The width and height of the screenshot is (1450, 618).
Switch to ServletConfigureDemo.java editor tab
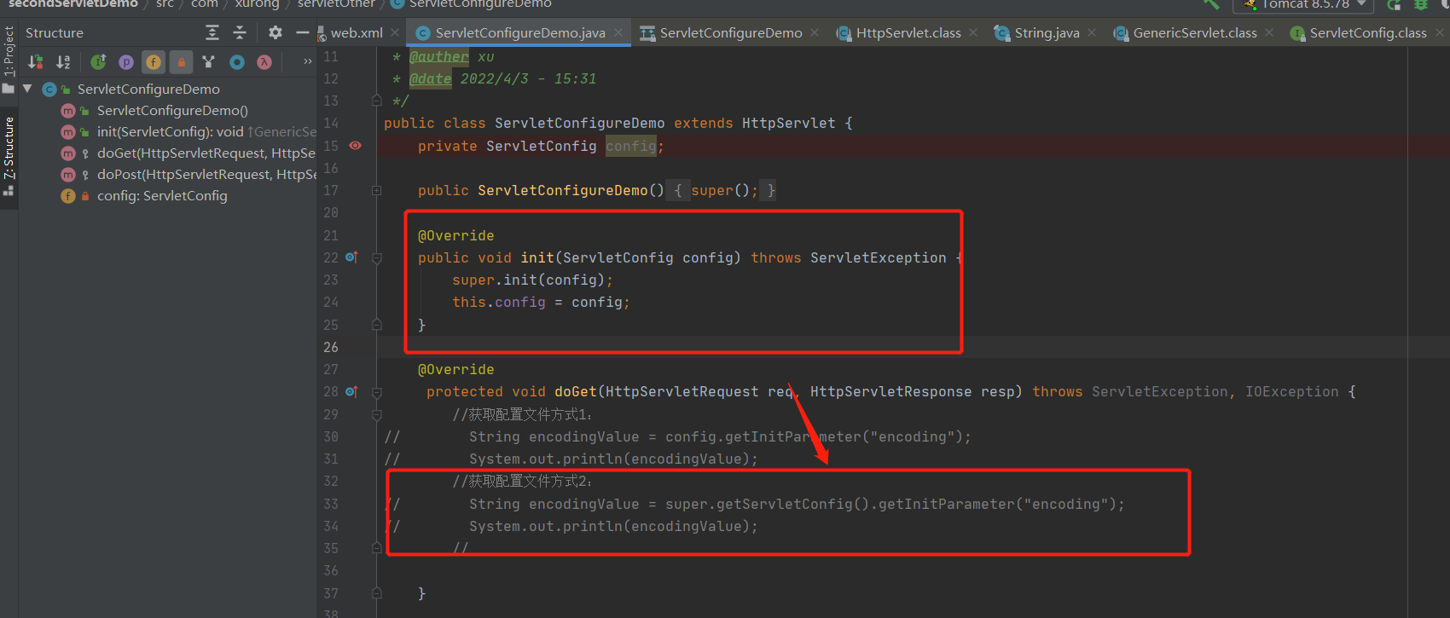point(520,32)
